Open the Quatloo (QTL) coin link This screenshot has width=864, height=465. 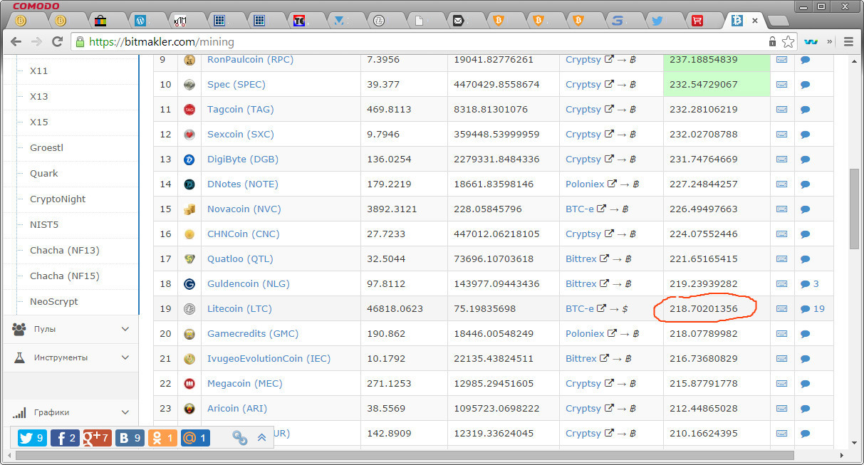pyautogui.click(x=240, y=259)
